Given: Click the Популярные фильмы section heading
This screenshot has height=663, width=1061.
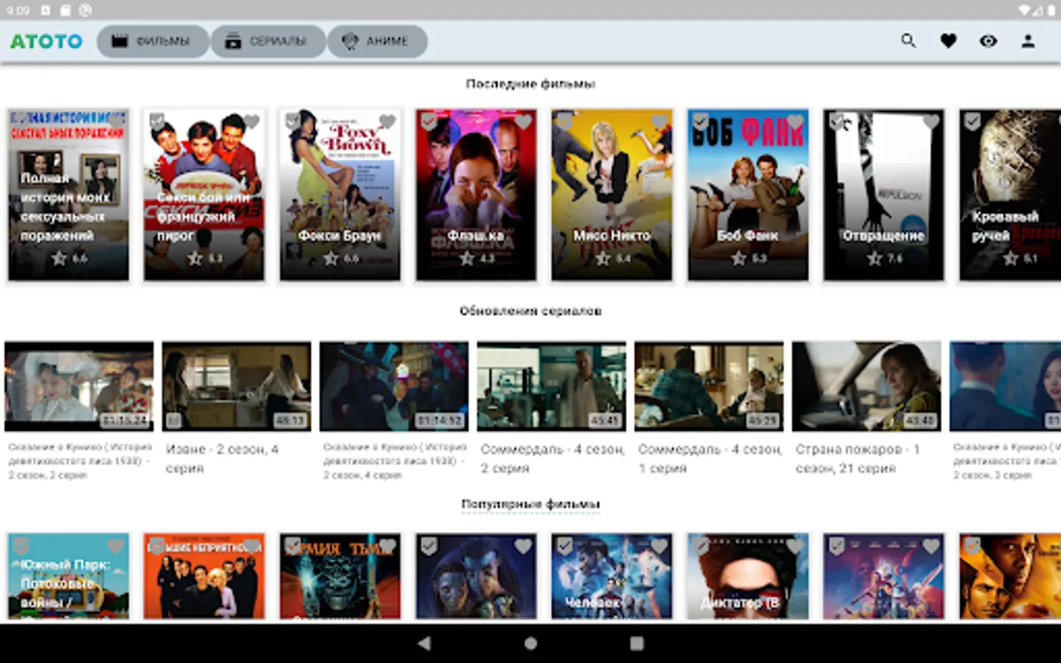Looking at the screenshot, I should (530, 504).
